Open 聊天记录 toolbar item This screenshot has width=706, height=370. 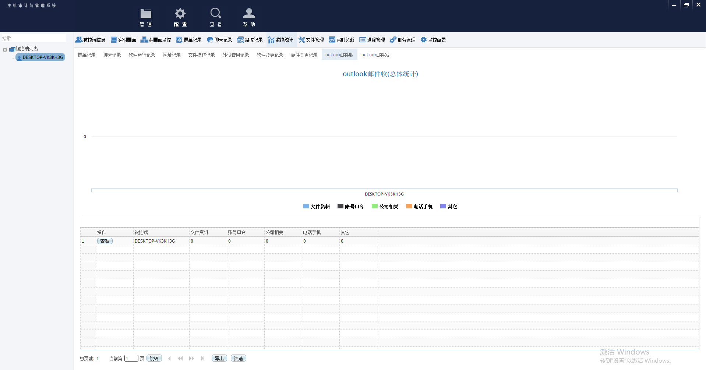click(219, 40)
